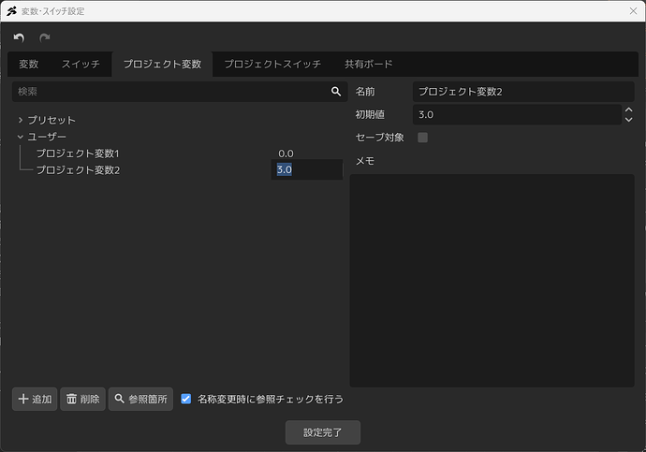Screen dimensions: 646x452
Task: Select the プロジェクト変数 tab
Action: pos(162,65)
